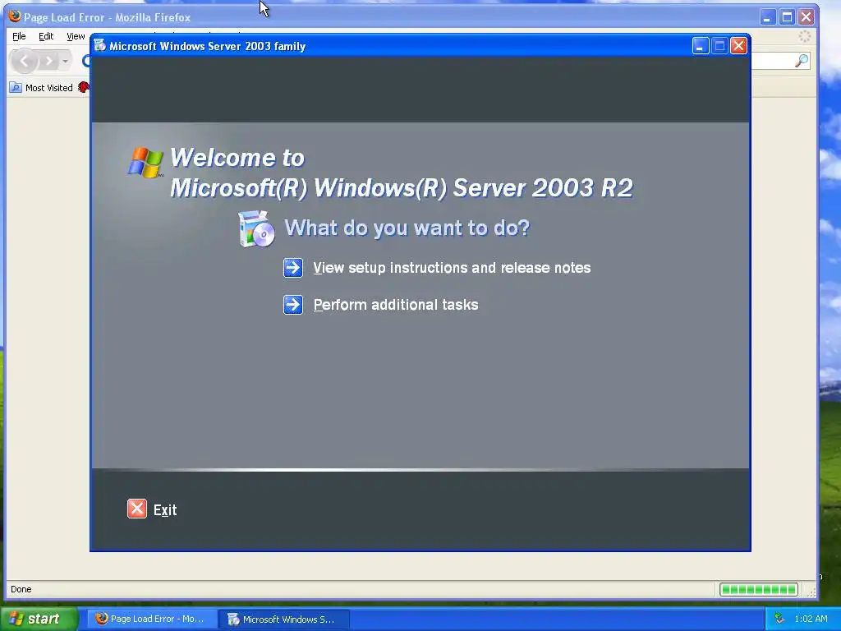841x631 pixels.
Task: Open the Windows Start menu
Action: click(39, 619)
